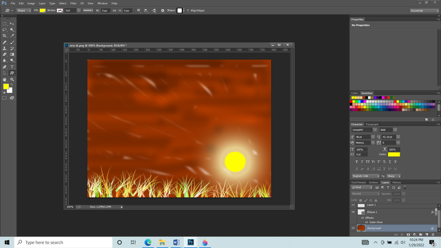Select the Dodge tool
The image size is (441, 248).
click(x=12, y=61)
